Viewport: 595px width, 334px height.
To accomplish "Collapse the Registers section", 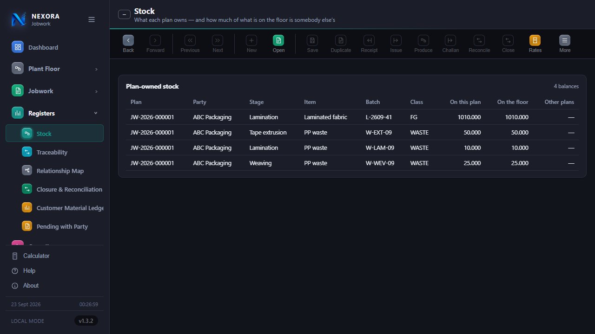I will pyautogui.click(x=55, y=113).
